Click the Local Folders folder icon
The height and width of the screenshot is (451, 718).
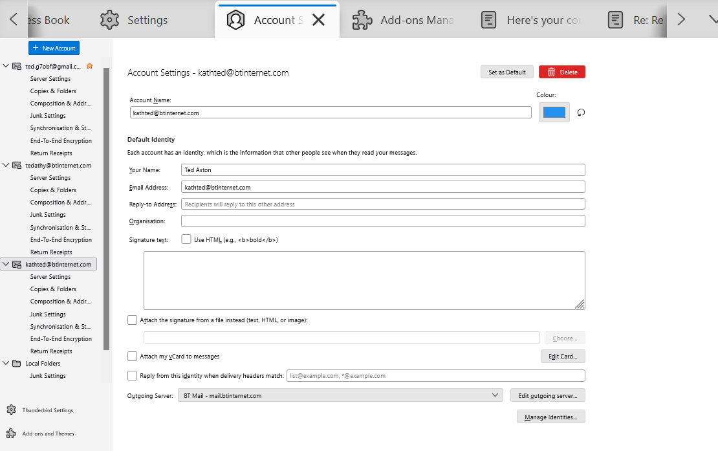pos(17,364)
